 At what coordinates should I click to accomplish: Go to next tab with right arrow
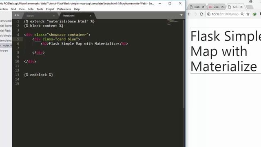tap(18, 15)
